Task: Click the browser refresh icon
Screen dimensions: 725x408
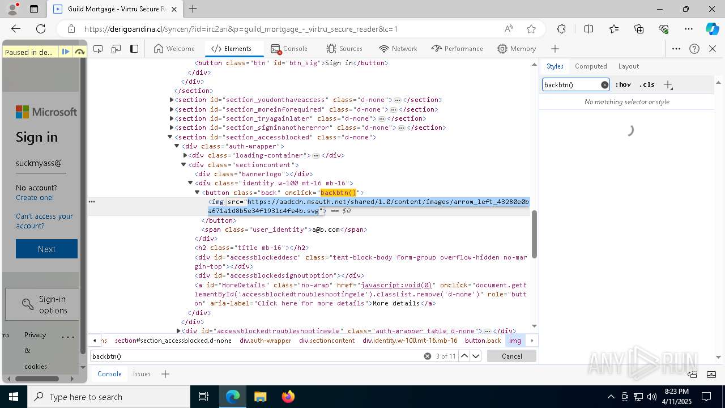Action: point(41,29)
